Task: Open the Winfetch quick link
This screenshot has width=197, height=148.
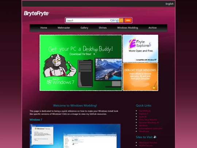Action: (143, 125)
